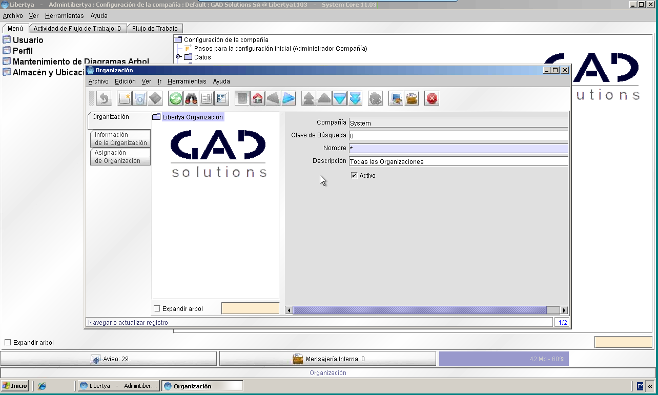Viewport: 658px width, 395px height.
Task: Go to next record with blue down arrow
Action: point(340,98)
